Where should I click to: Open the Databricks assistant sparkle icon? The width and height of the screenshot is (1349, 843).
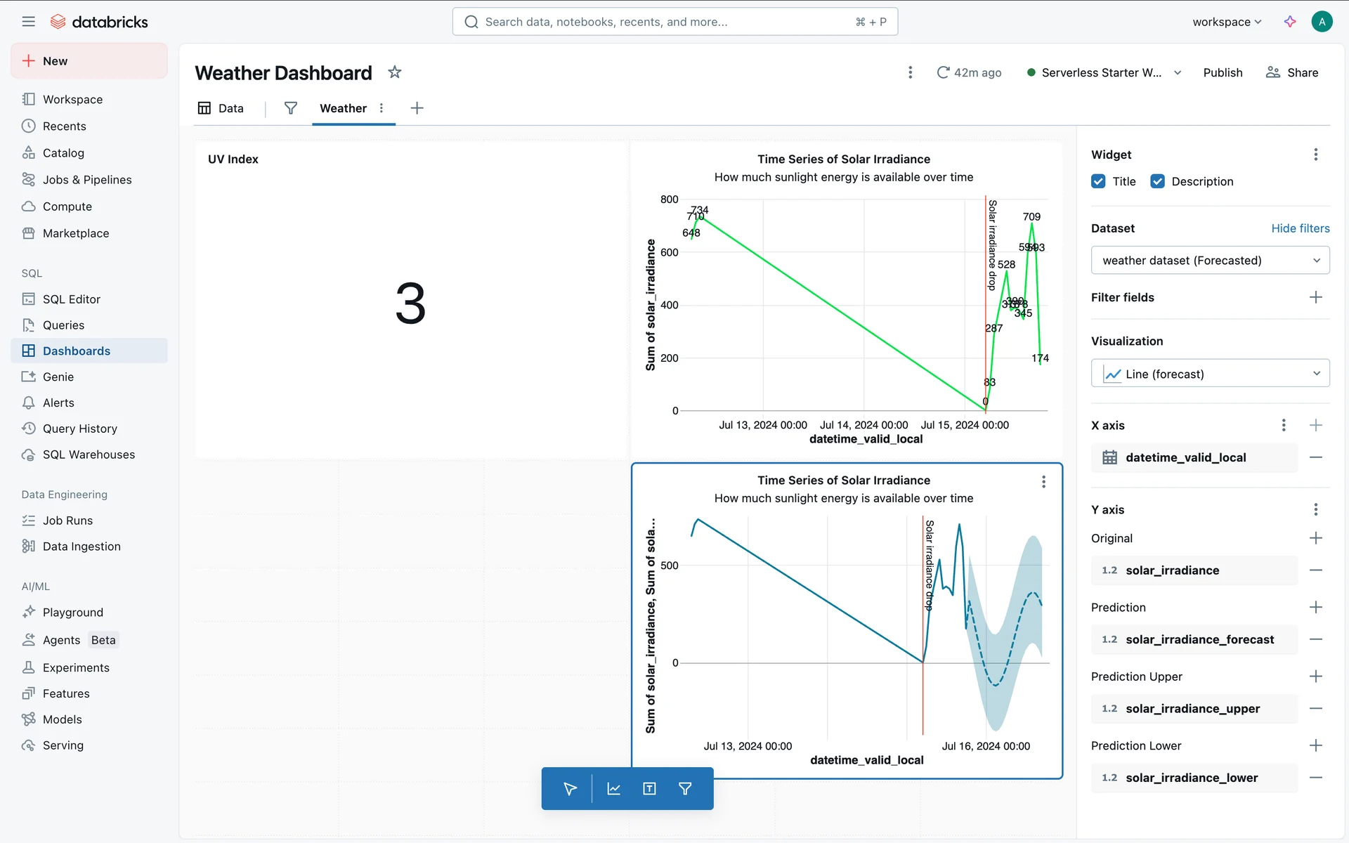pos(1290,22)
